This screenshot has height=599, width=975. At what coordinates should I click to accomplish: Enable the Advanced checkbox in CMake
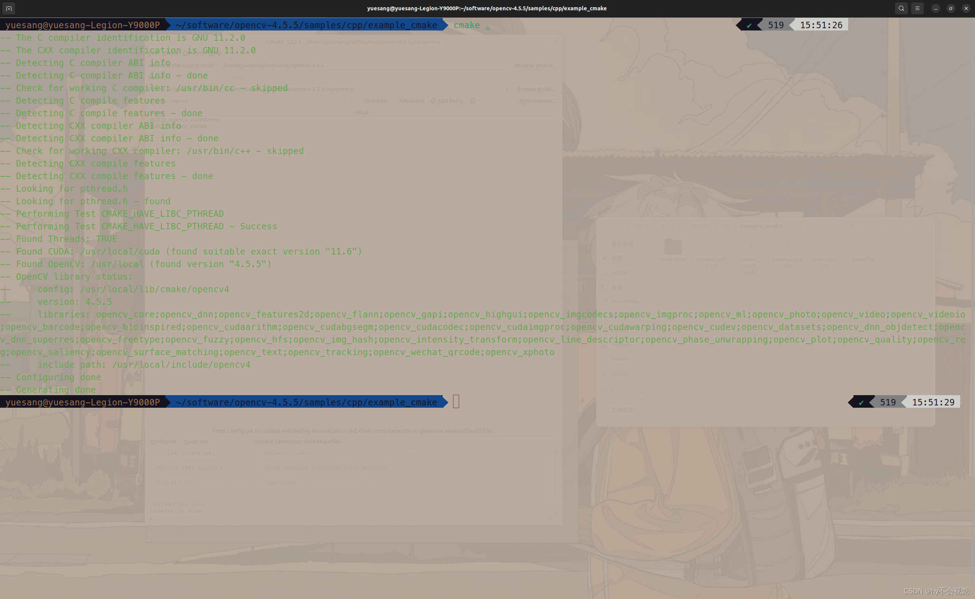(394, 101)
